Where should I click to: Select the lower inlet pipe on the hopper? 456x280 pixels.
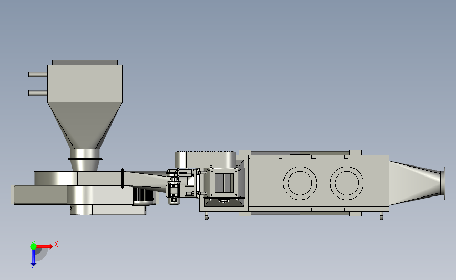pyautogui.click(x=38, y=93)
